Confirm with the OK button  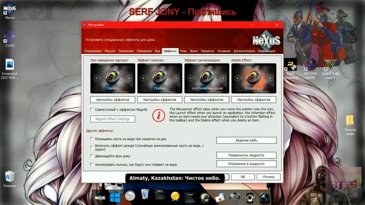click(x=243, y=177)
